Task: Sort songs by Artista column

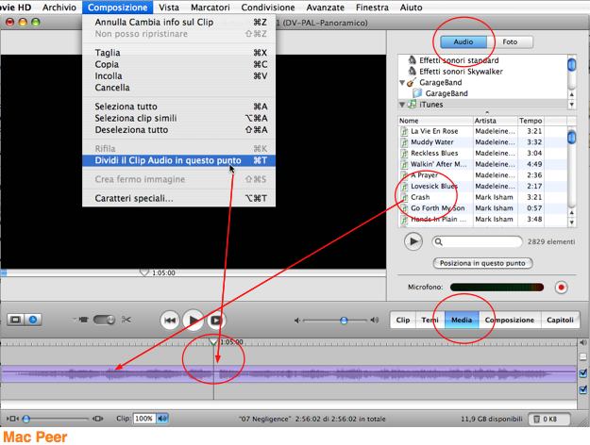Action: (x=496, y=121)
